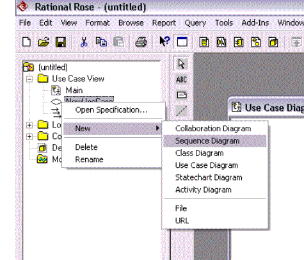Select the Use Case View tree item

click(78, 79)
